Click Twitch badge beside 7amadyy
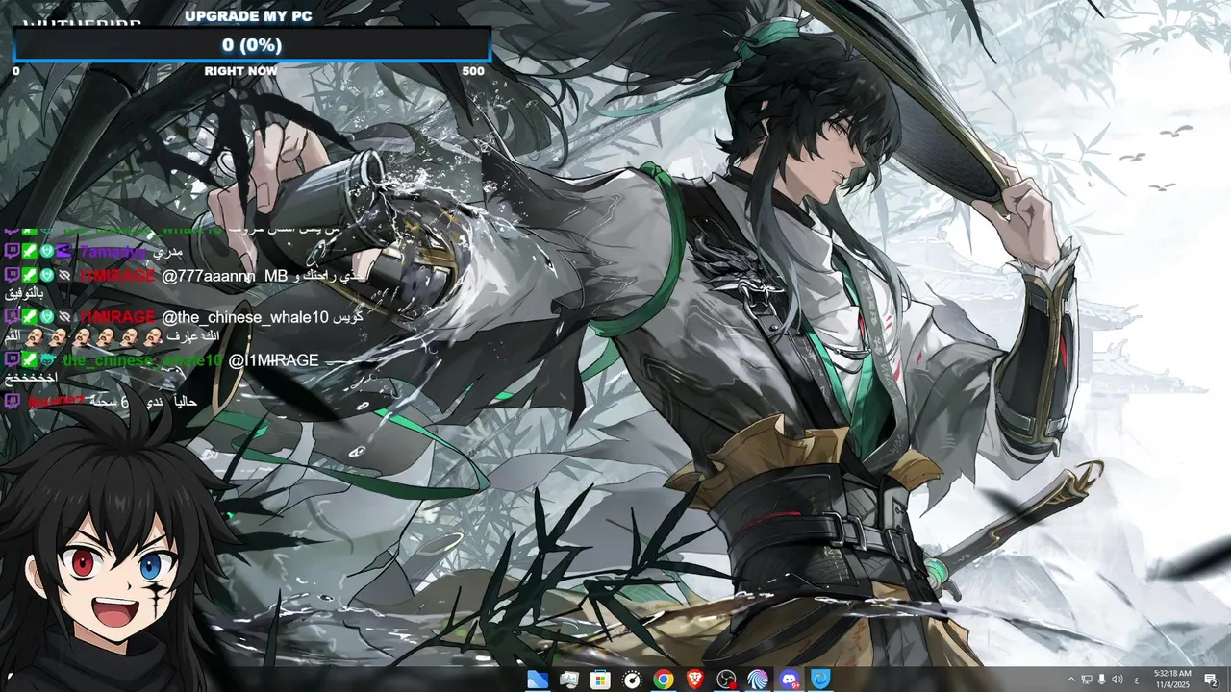 pos(12,252)
